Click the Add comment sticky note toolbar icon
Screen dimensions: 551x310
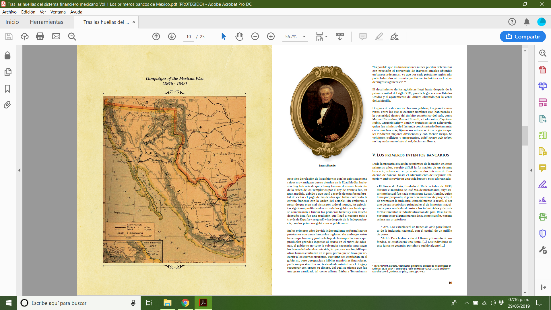click(x=363, y=36)
